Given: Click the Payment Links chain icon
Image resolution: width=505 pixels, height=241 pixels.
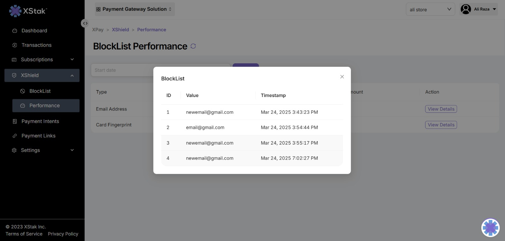Looking at the screenshot, I should tap(15, 136).
